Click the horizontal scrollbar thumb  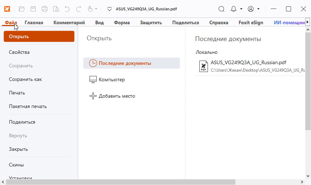[x=121, y=182]
